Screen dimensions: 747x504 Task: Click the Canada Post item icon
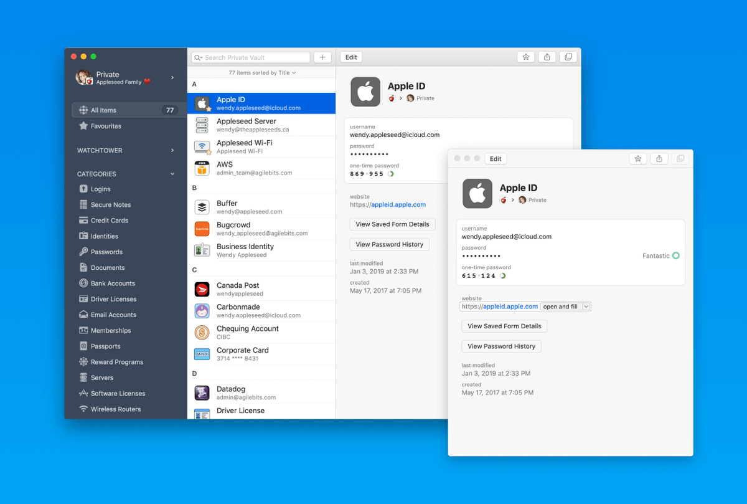202,289
